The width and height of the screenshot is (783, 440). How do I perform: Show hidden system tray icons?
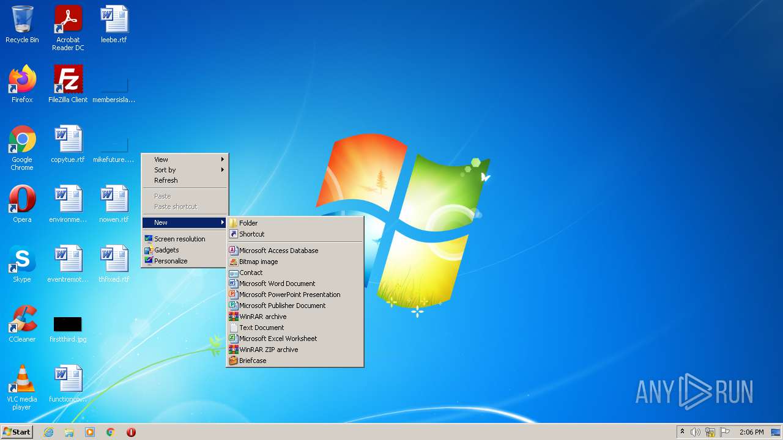click(682, 432)
